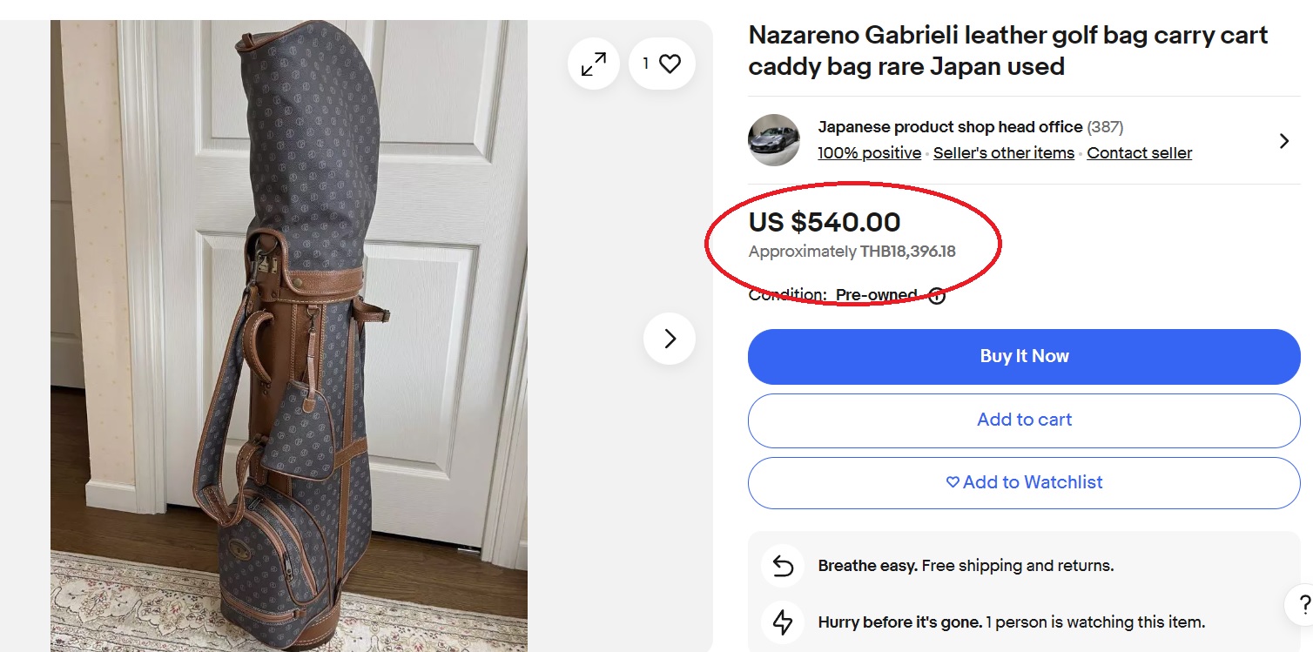Toggle Add to Watchlist for this bag
This screenshot has width=1313, height=652.
[x=1024, y=482]
